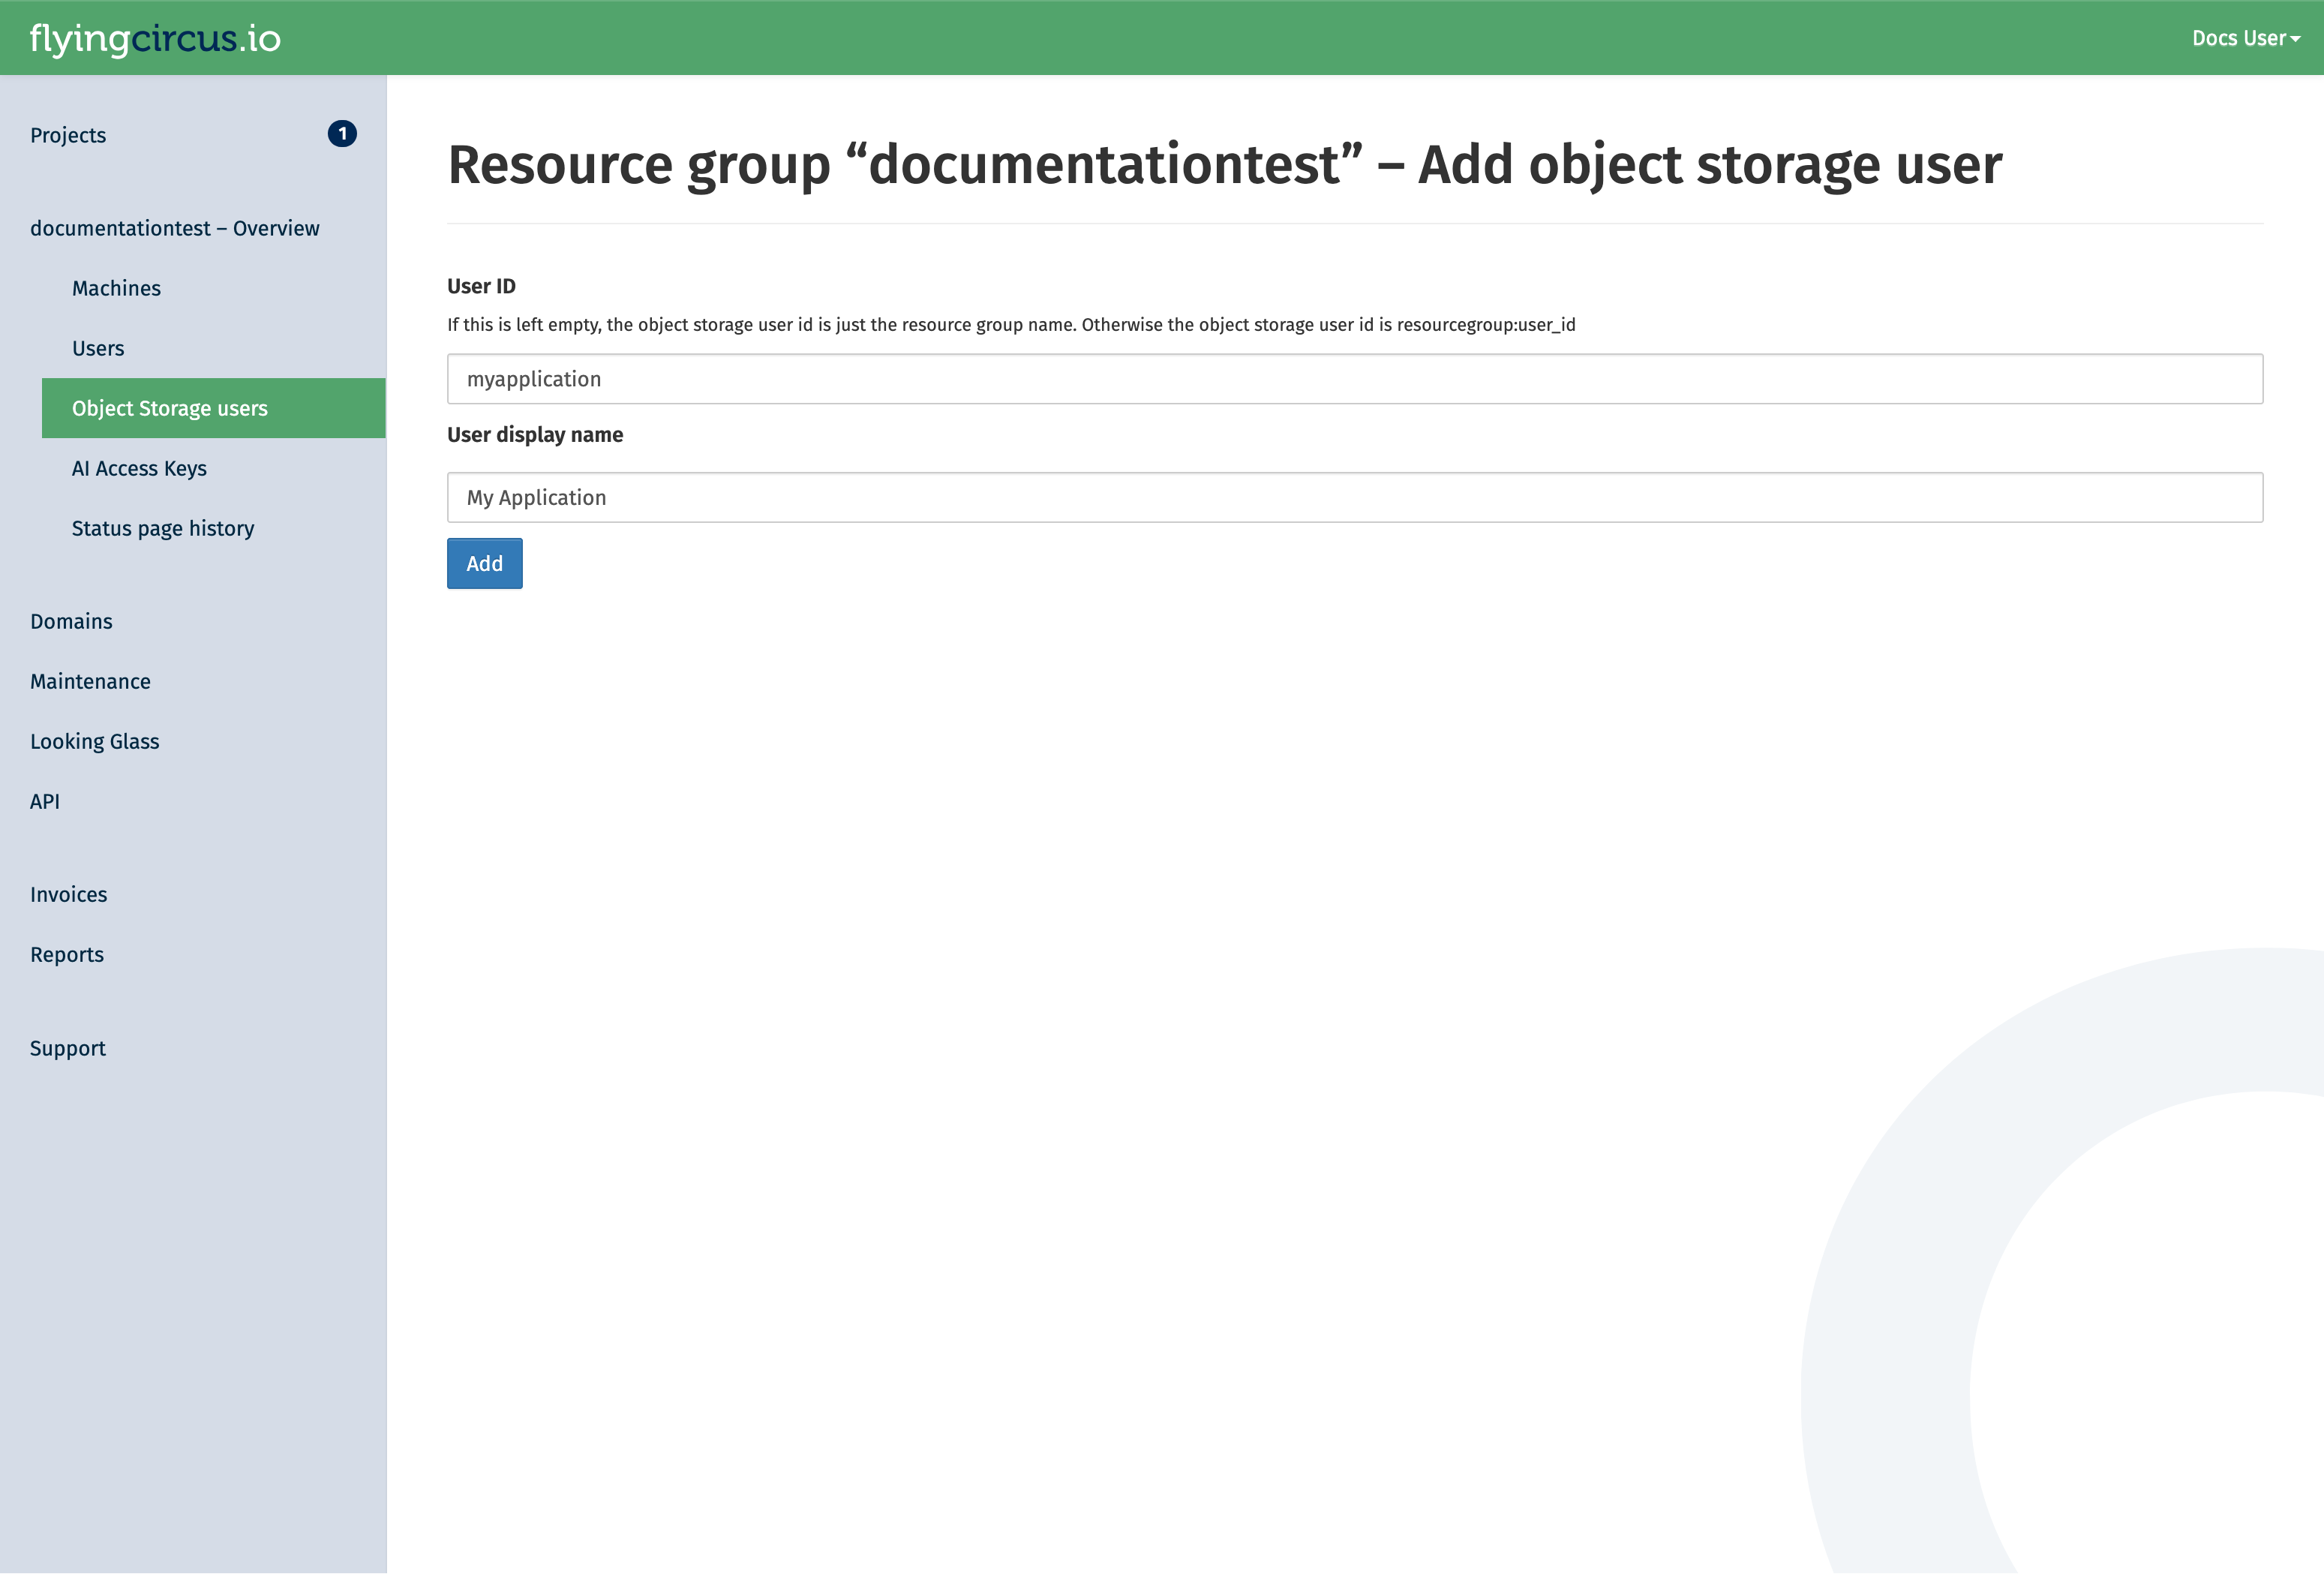This screenshot has width=2324, height=1574.
Task: Go to API page
Action: pos(45,801)
